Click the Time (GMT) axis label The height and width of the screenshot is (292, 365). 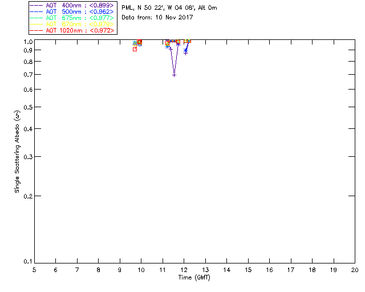(x=194, y=278)
